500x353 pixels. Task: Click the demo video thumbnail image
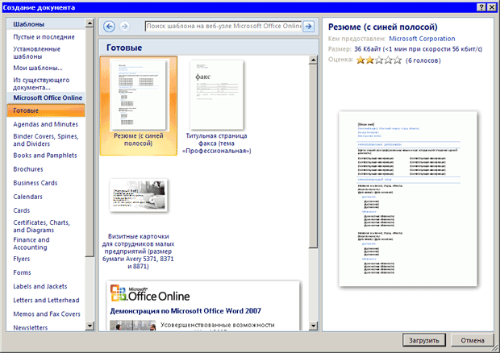[x=132, y=326]
